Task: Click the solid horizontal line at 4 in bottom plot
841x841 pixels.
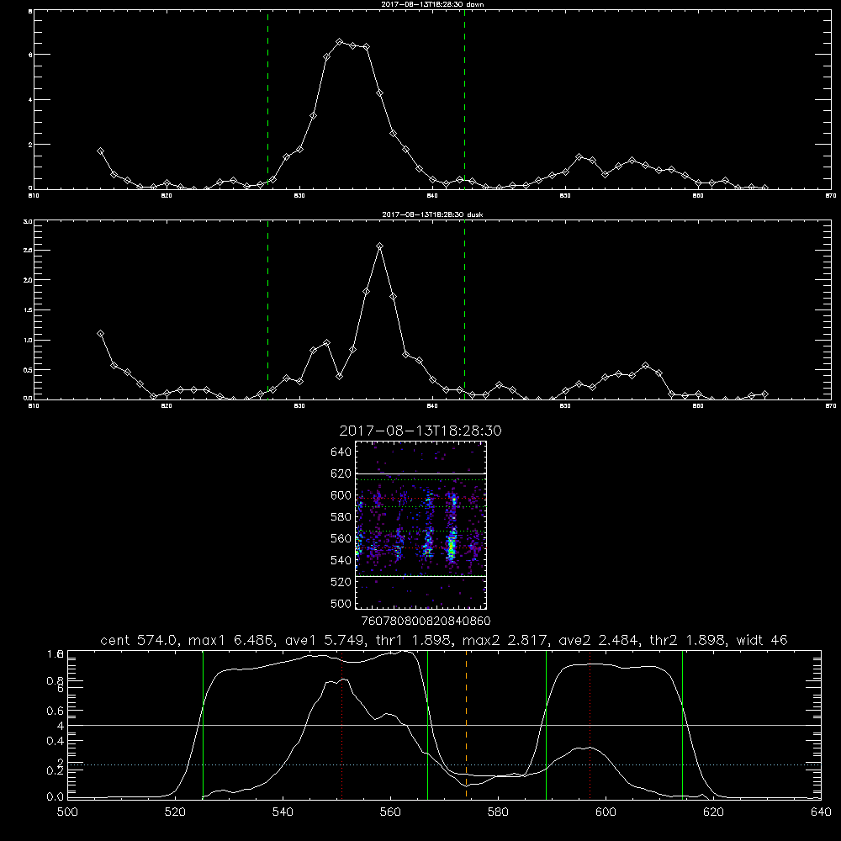Action: tap(444, 725)
